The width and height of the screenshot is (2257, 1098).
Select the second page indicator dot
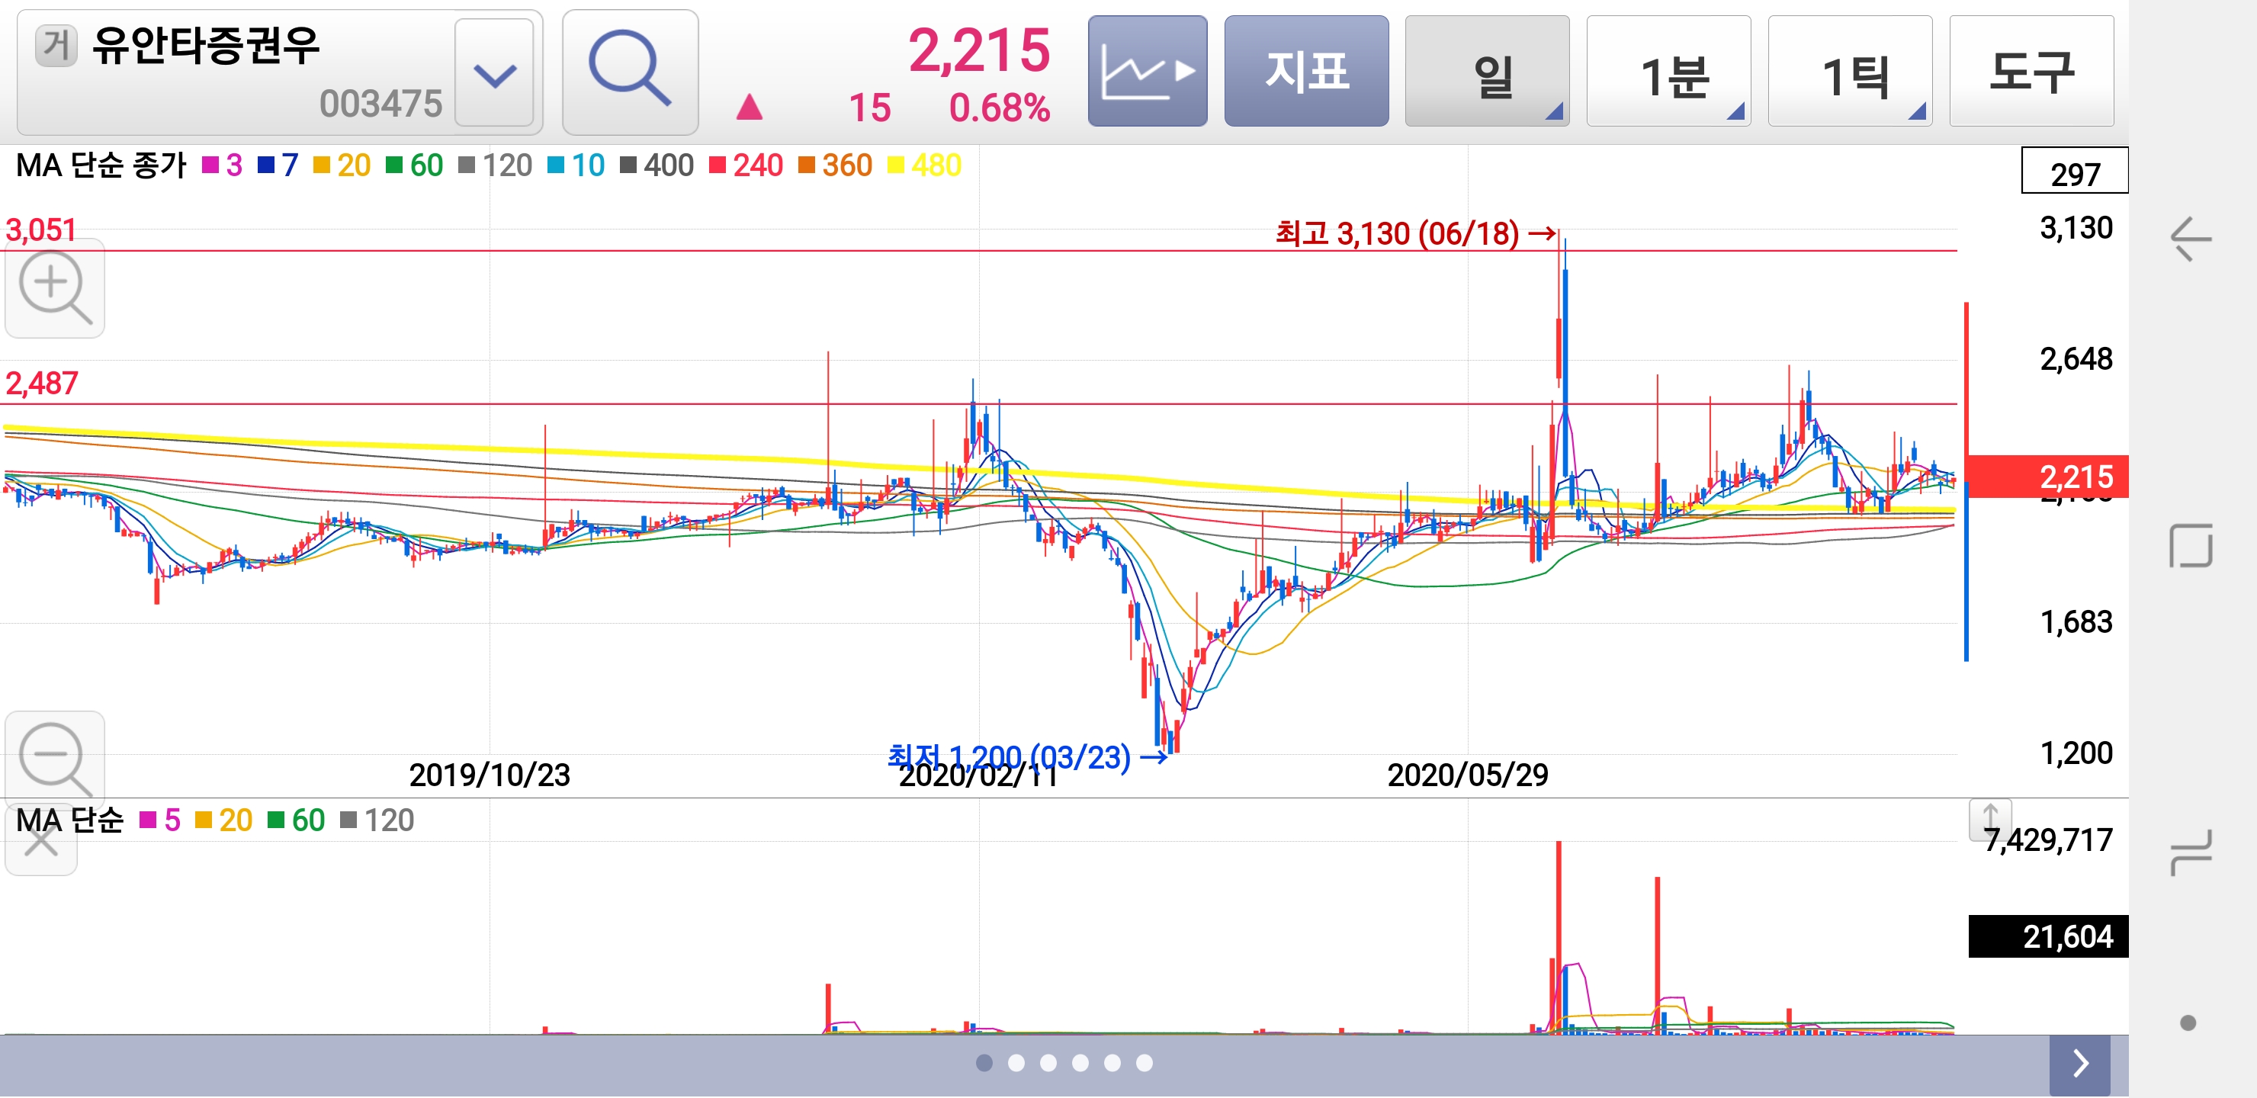pyautogui.click(x=1016, y=1064)
